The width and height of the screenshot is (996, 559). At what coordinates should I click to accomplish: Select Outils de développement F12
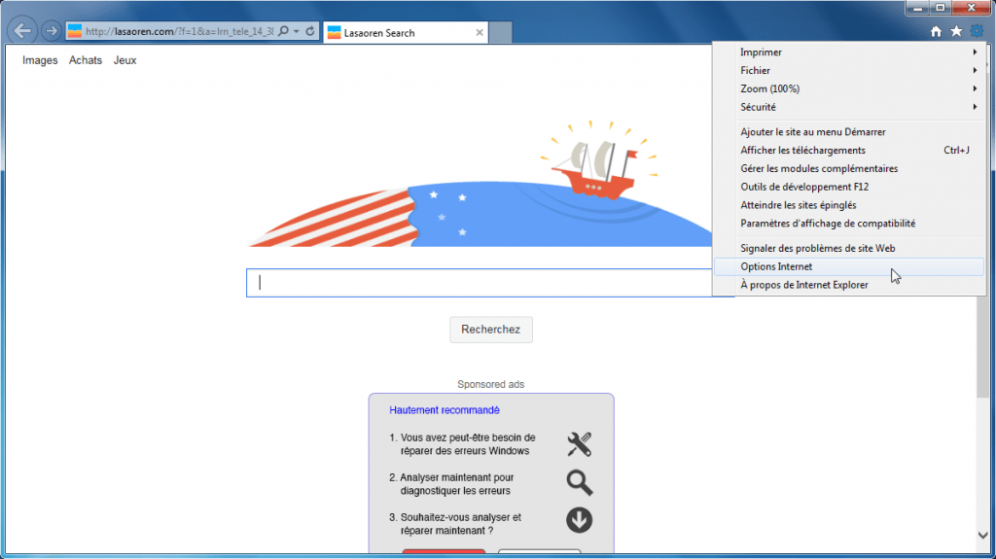849,188
